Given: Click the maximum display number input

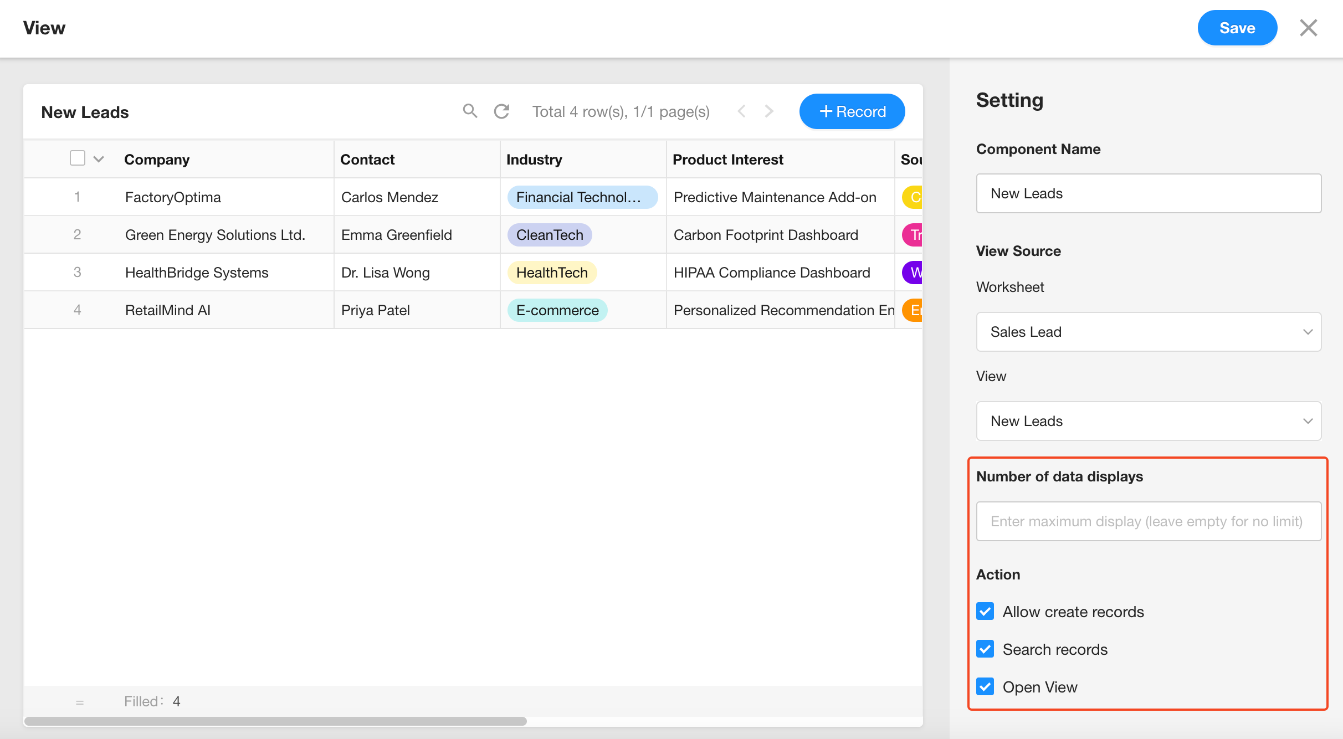Looking at the screenshot, I should 1148,521.
